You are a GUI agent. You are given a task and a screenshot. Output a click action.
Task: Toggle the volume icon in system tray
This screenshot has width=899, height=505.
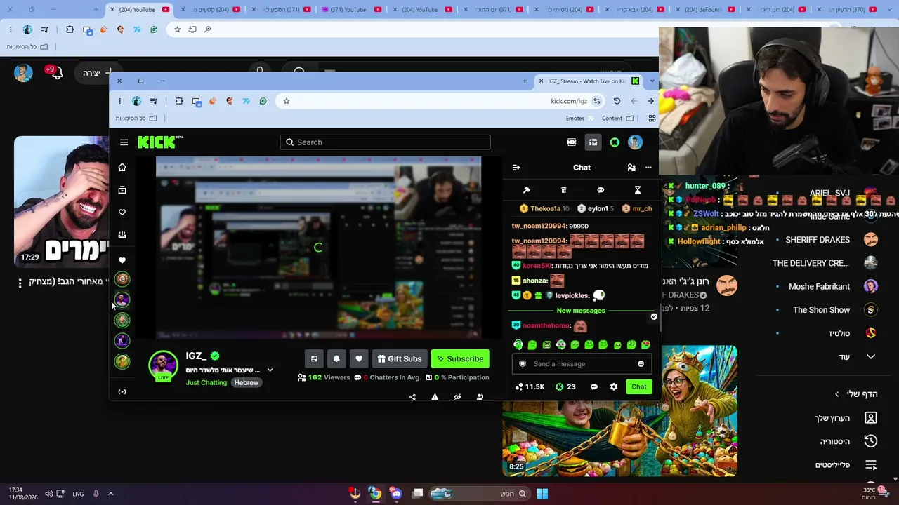tap(48, 494)
